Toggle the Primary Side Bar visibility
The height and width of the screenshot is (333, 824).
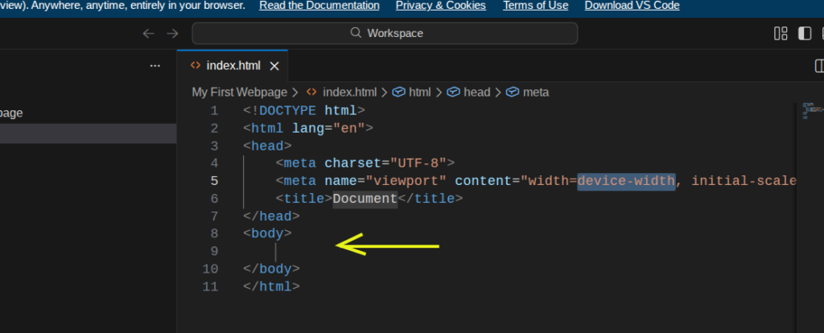pos(804,33)
